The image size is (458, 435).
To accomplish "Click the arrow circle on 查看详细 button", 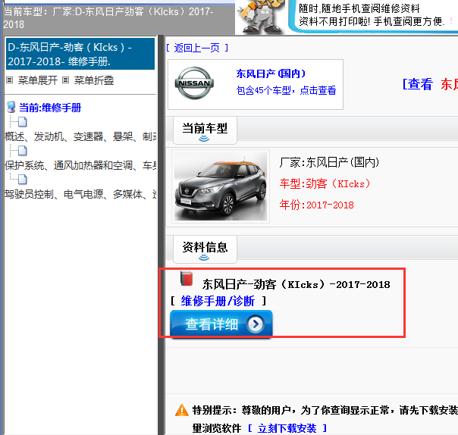I will point(256,324).
